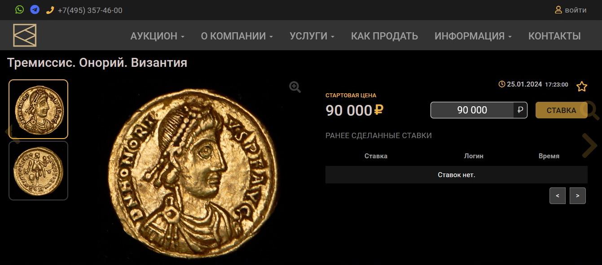
Task: Go to previous lot with left chevron
Action: (11, 134)
